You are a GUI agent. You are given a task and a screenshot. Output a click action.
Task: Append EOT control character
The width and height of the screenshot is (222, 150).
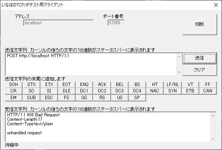point(67,85)
